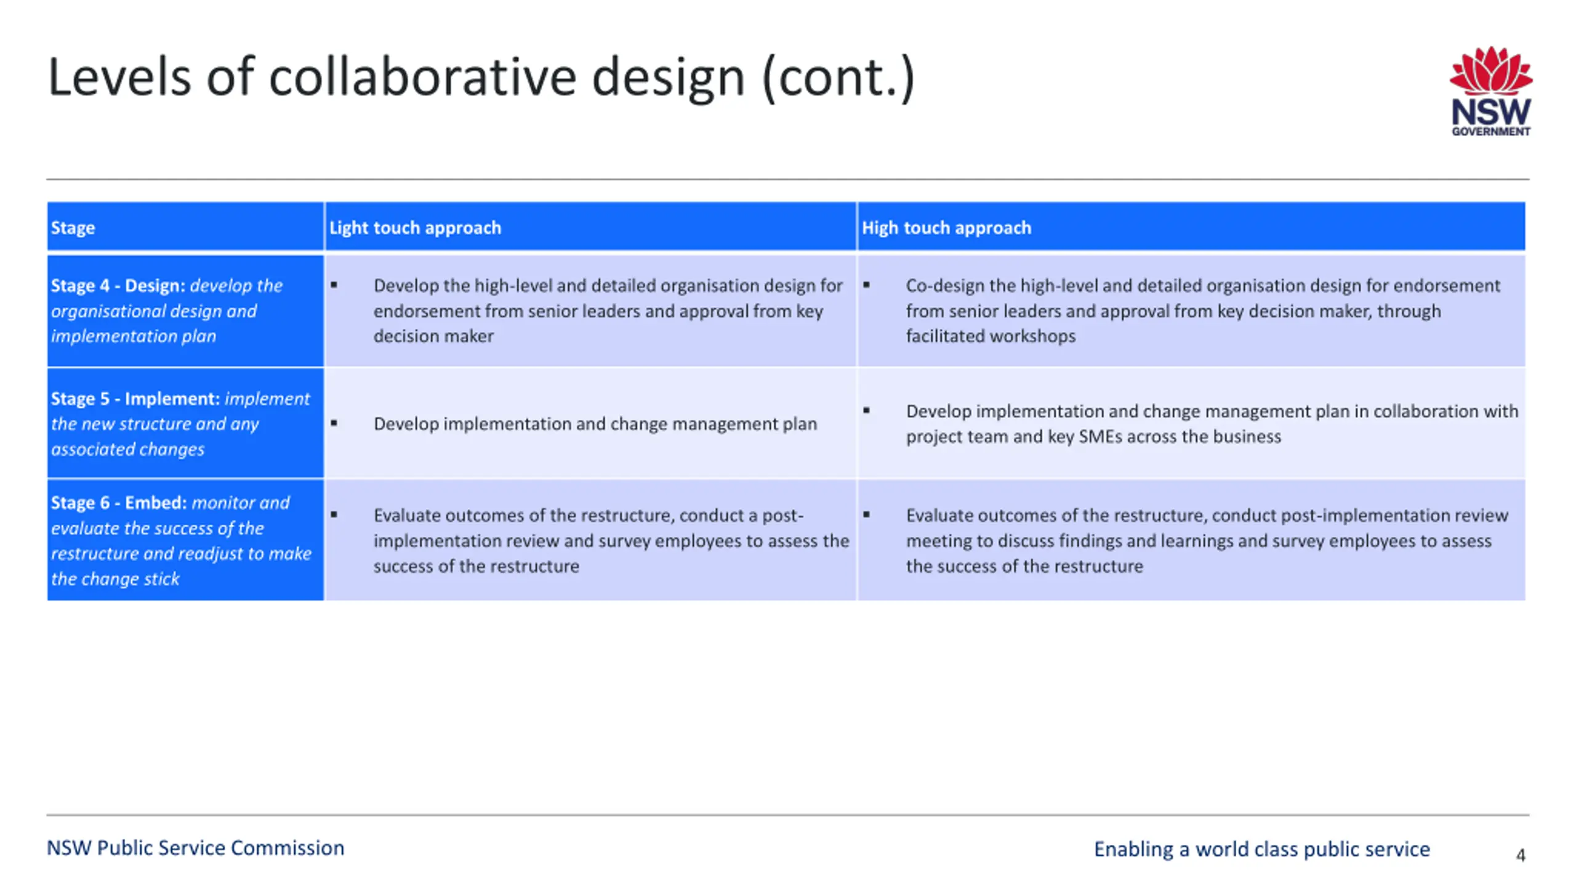Select the 'Stage 4 - Design' cell

(185, 310)
